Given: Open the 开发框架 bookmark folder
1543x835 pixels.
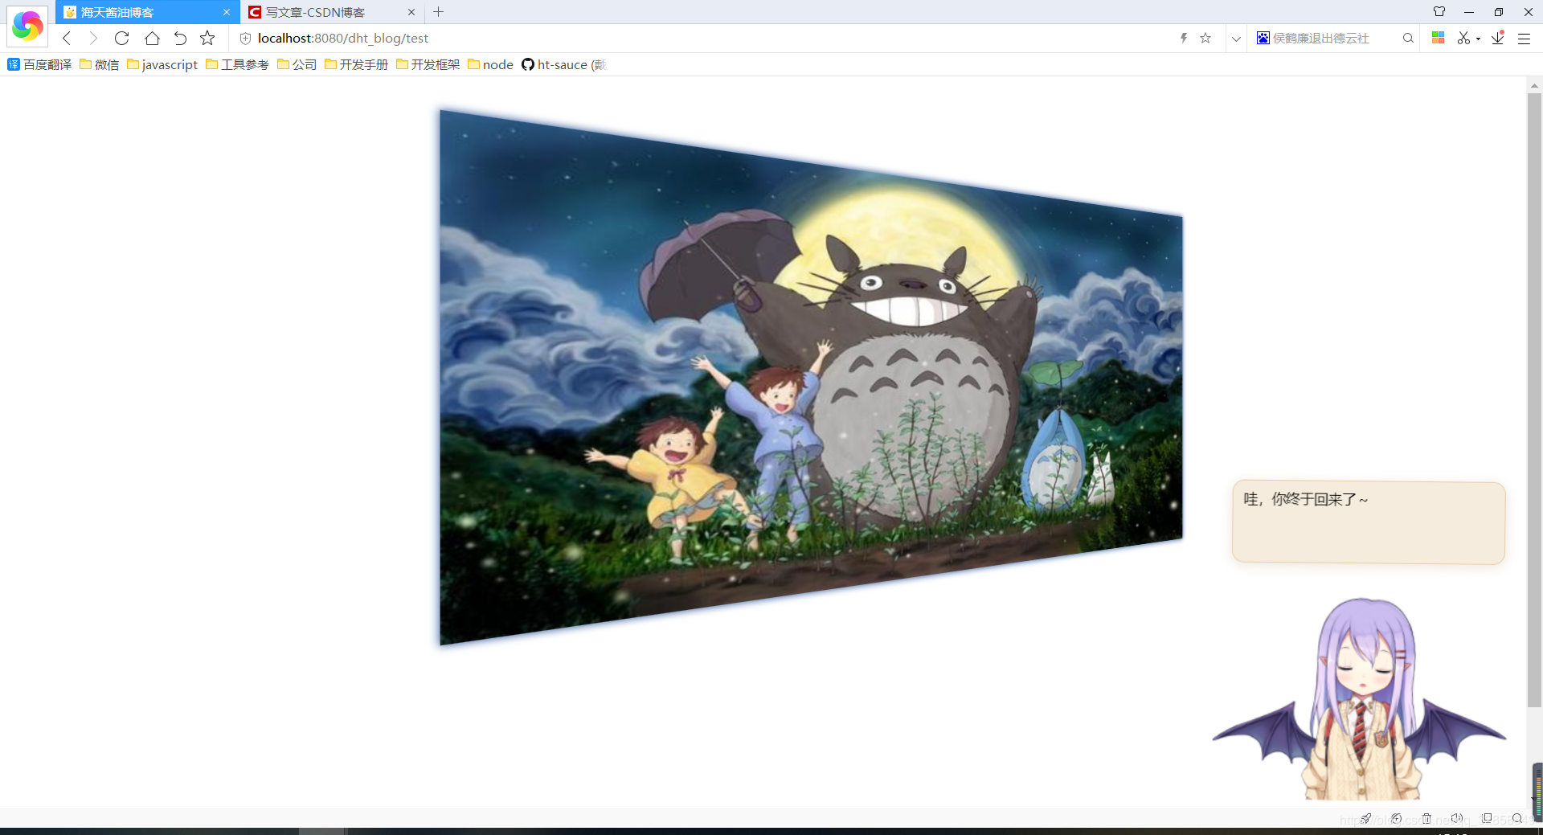Looking at the screenshot, I should pyautogui.click(x=428, y=64).
